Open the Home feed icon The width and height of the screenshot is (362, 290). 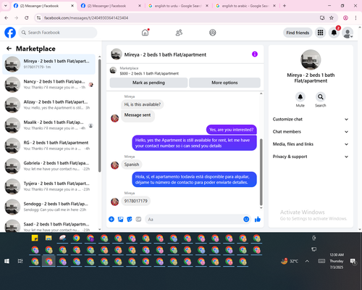point(145,33)
